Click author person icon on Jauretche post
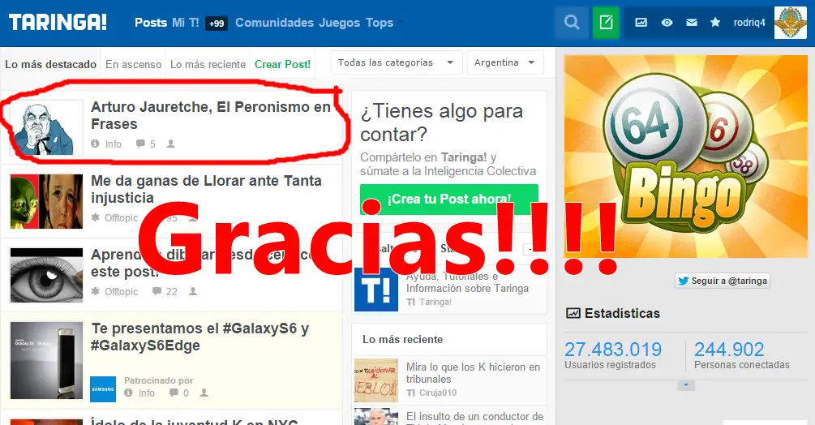815x425 pixels. click(x=170, y=144)
